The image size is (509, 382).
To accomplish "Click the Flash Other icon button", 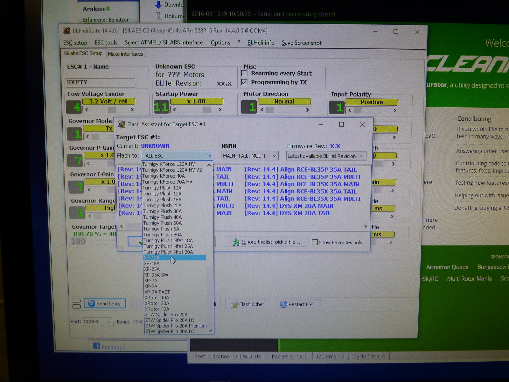I will [234, 305].
